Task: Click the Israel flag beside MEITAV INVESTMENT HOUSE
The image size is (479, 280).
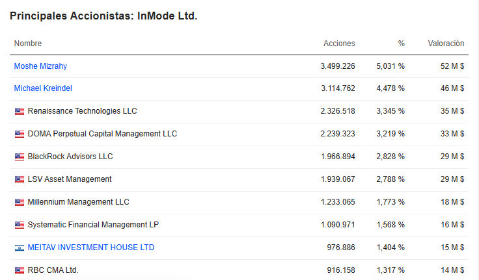Action: tap(19, 248)
